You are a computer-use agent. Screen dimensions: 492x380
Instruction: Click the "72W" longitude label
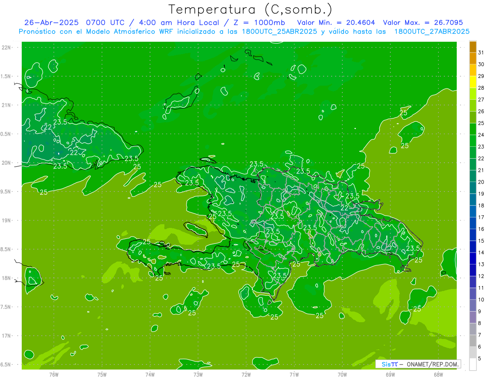click(246, 374)
